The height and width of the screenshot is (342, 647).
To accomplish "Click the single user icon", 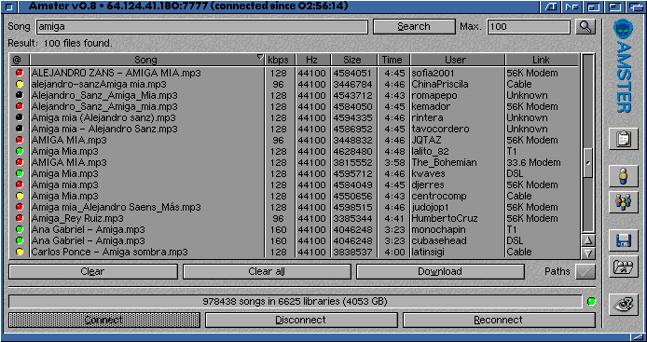I will point(623,176).
